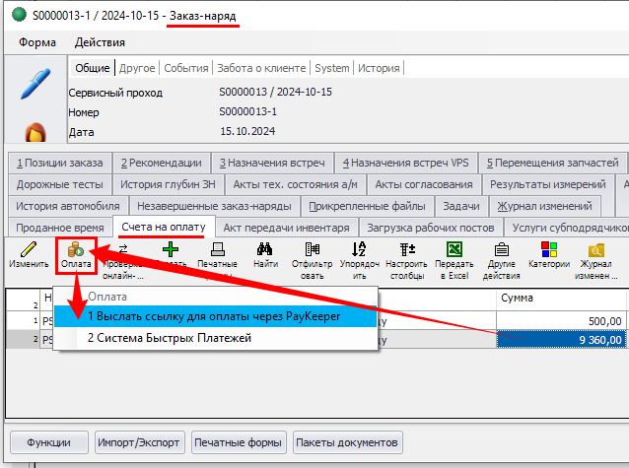Open the Форма menu
This screenshot has height=468, width=629.
coord(37,42)
